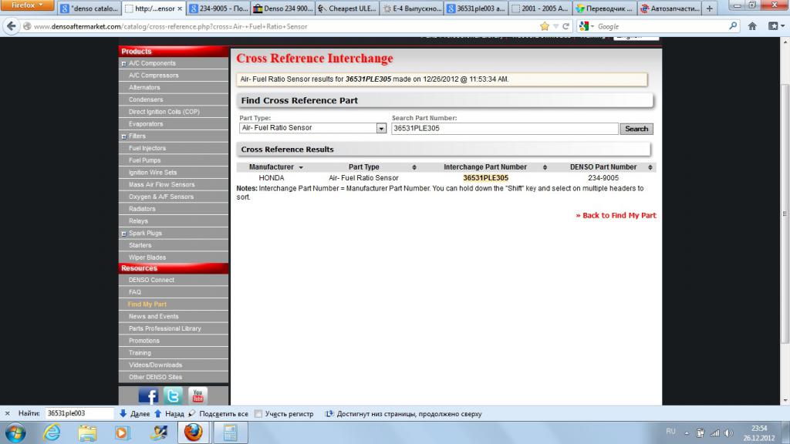This screenshot has width=790, height=444.
Task: Switch to the 'Cheapest ULE...' tab
Action: tap(347, 8)
